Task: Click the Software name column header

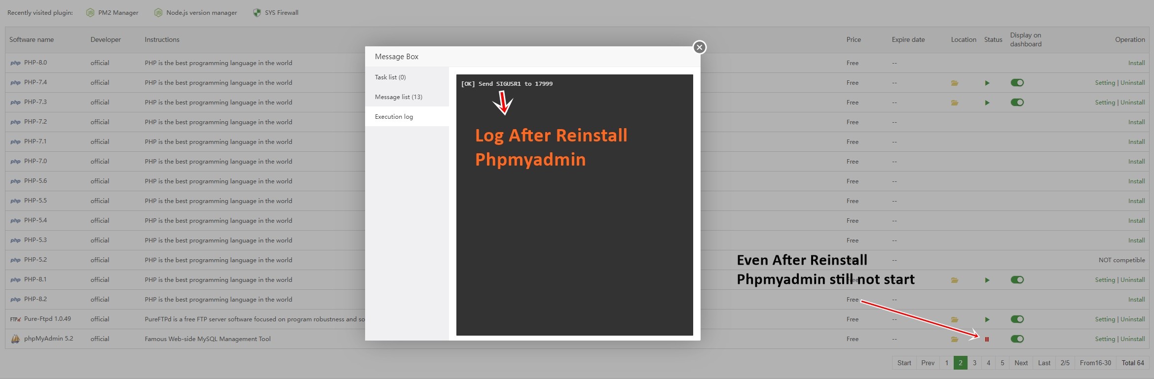Action: (32, 39)
